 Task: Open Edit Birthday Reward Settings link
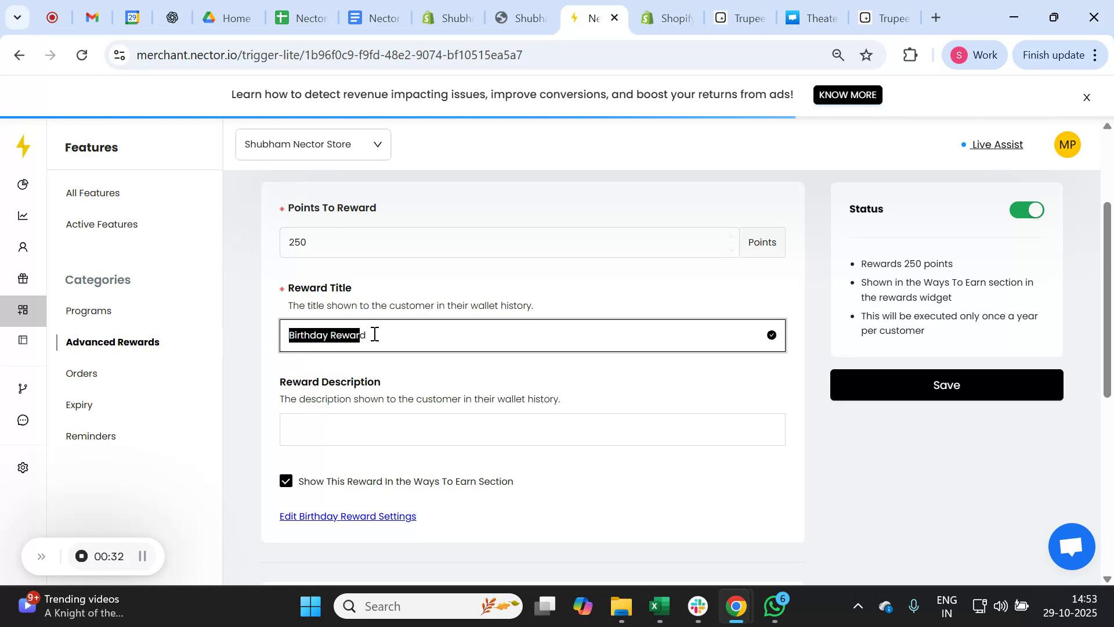click(x=348, y=516)
